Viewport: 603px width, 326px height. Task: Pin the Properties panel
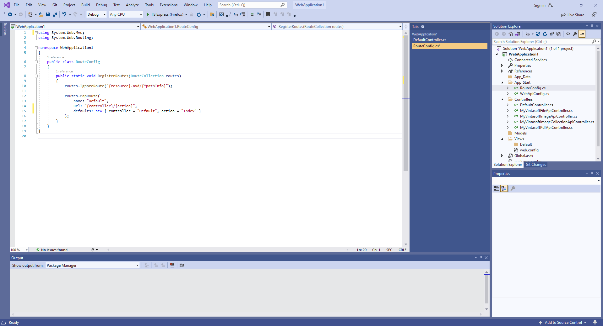(x=592, y=173)
